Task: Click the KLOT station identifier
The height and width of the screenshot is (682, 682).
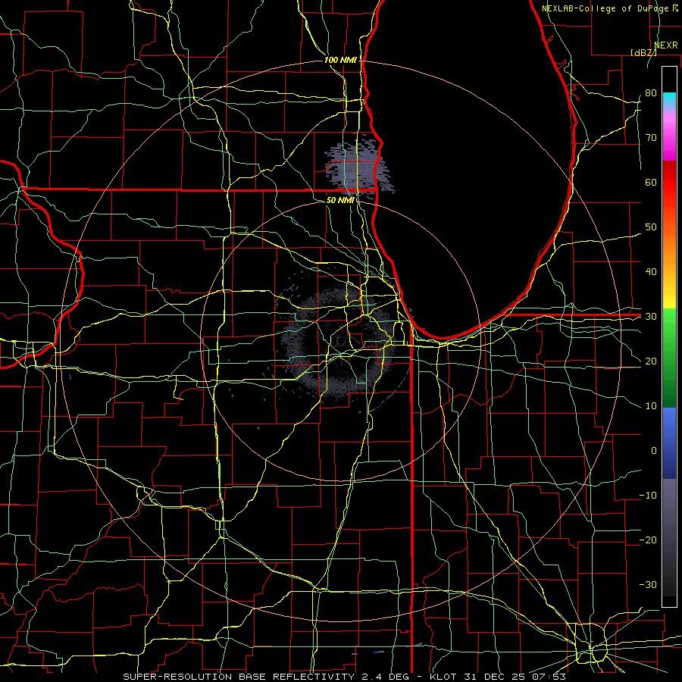Action: point(443,677)
